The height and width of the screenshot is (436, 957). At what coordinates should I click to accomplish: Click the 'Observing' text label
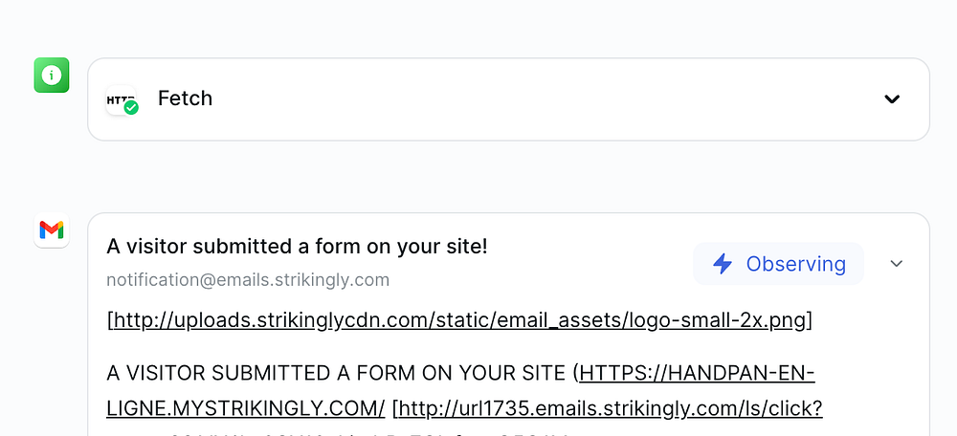(x=795, y=264)
